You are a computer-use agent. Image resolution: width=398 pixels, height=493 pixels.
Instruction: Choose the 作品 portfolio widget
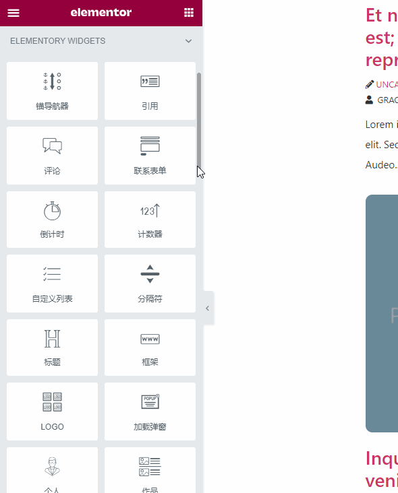click(150, 470)
